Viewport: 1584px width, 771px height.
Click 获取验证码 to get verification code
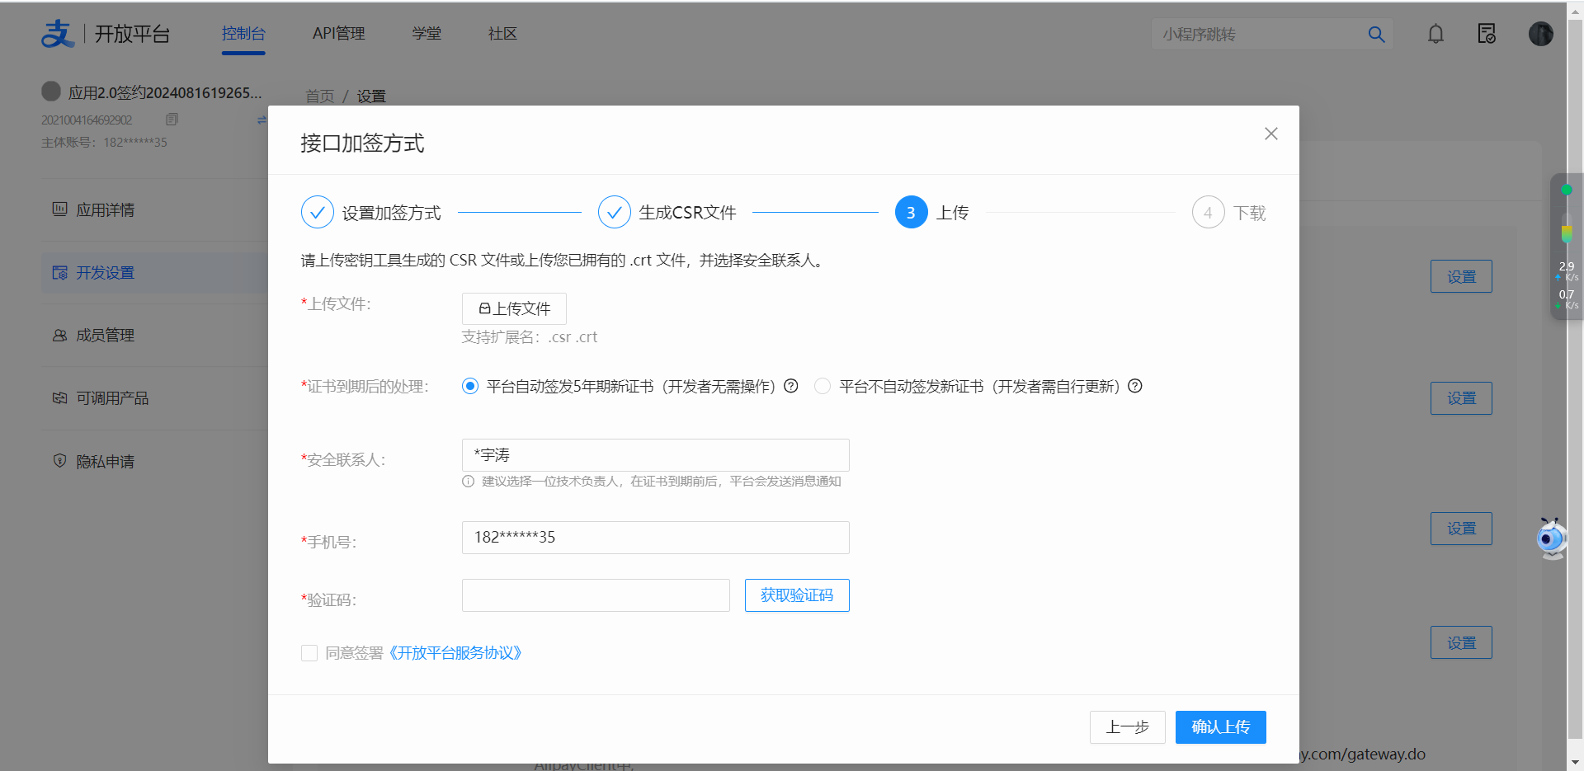[796, 595]
